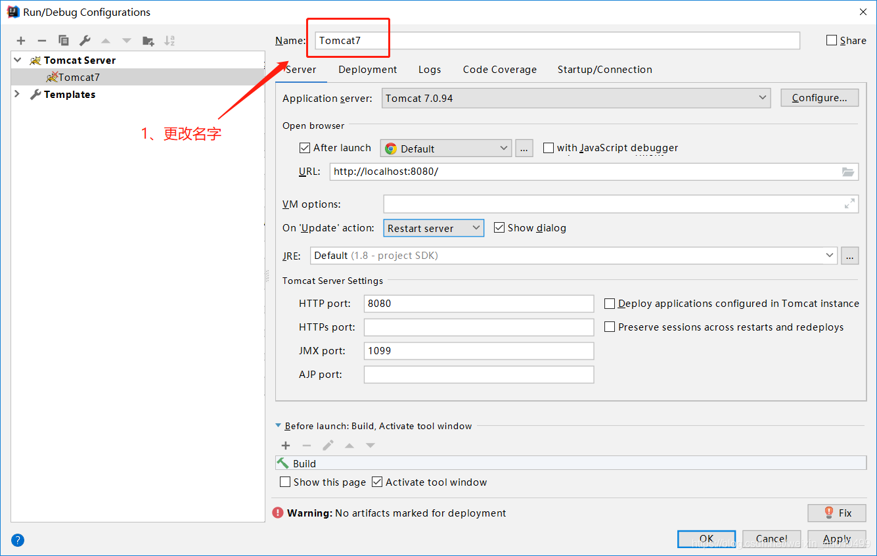Expand the Templates tree node

click(17, 94)
